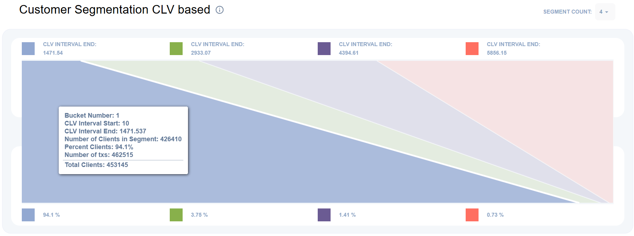
Task: Click the info icon beside the title
Action: point(219,10)
